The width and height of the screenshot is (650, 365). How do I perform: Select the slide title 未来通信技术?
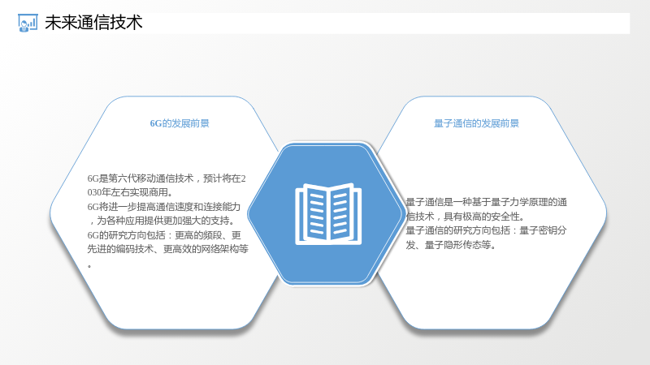pyautogui.click(x=93, y=23)
